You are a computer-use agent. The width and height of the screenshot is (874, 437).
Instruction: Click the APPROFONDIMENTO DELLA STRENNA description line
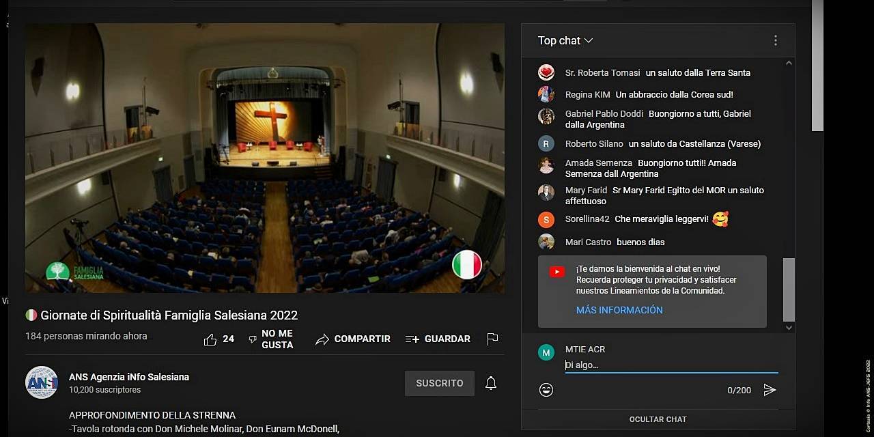point(152,415)
